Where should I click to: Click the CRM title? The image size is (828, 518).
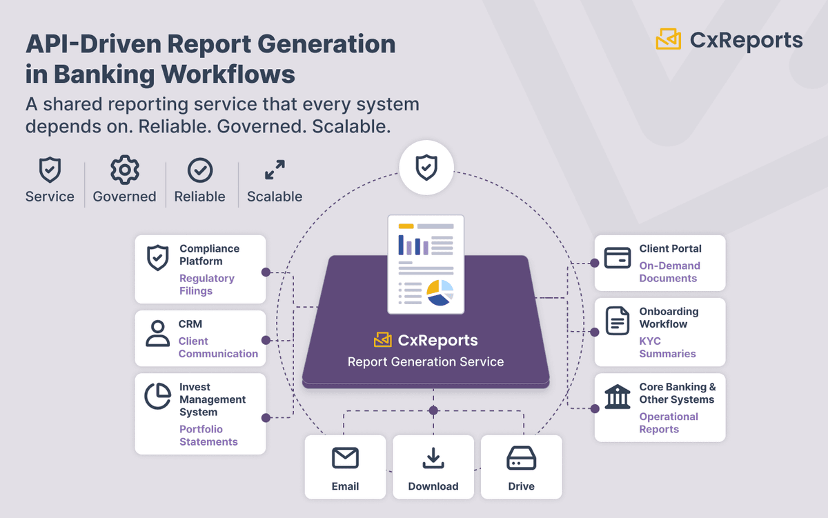190,323
